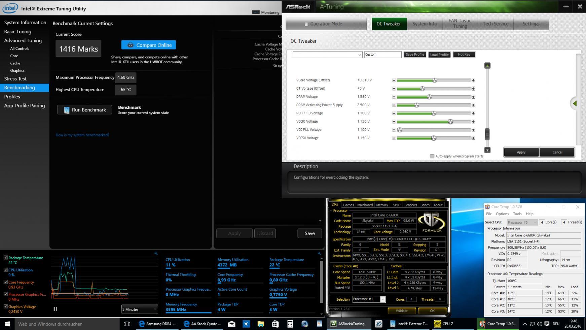Image resolution: width=586 pixels, height=330 pixels.
Task: Increase VCore Voltage with the plus icon
Action: click(473, 80)
